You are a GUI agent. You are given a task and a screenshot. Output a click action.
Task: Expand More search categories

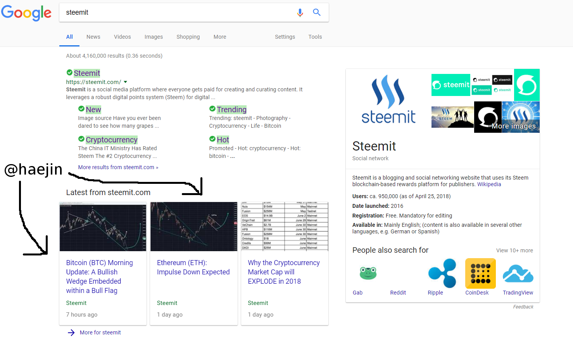point(219,37)
